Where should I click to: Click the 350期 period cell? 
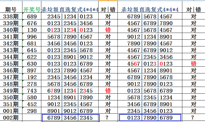click(x=11, y=97)
